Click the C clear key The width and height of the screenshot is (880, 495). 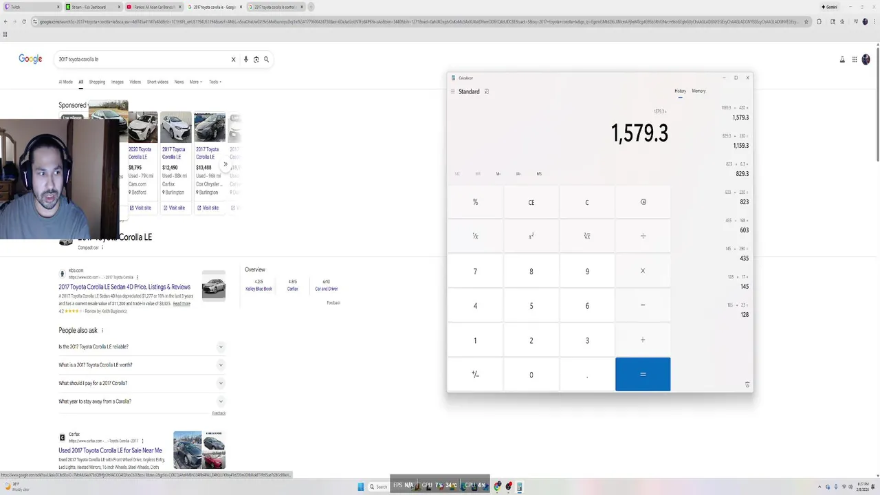tap(587, 202)
